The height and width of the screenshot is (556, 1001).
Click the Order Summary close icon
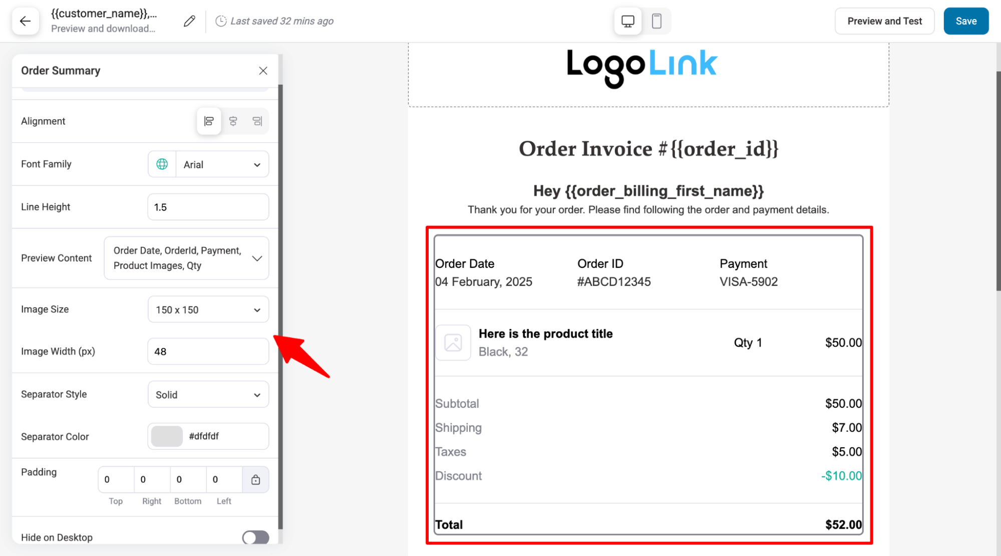pos(263,71)
